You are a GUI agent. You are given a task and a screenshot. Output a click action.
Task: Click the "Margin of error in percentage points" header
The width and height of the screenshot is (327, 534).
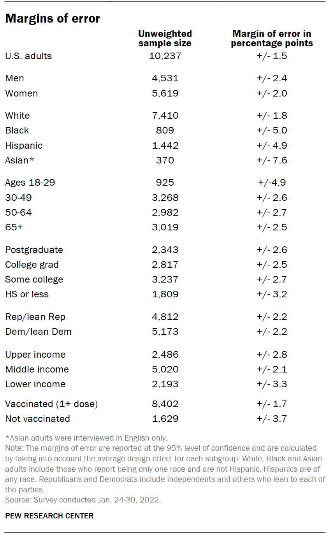272,39
